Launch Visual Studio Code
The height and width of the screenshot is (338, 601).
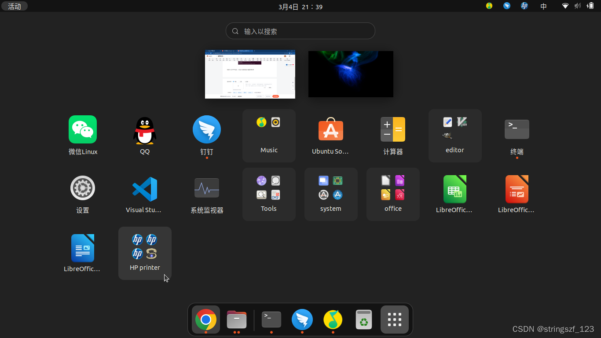click(x=145, y=188)
